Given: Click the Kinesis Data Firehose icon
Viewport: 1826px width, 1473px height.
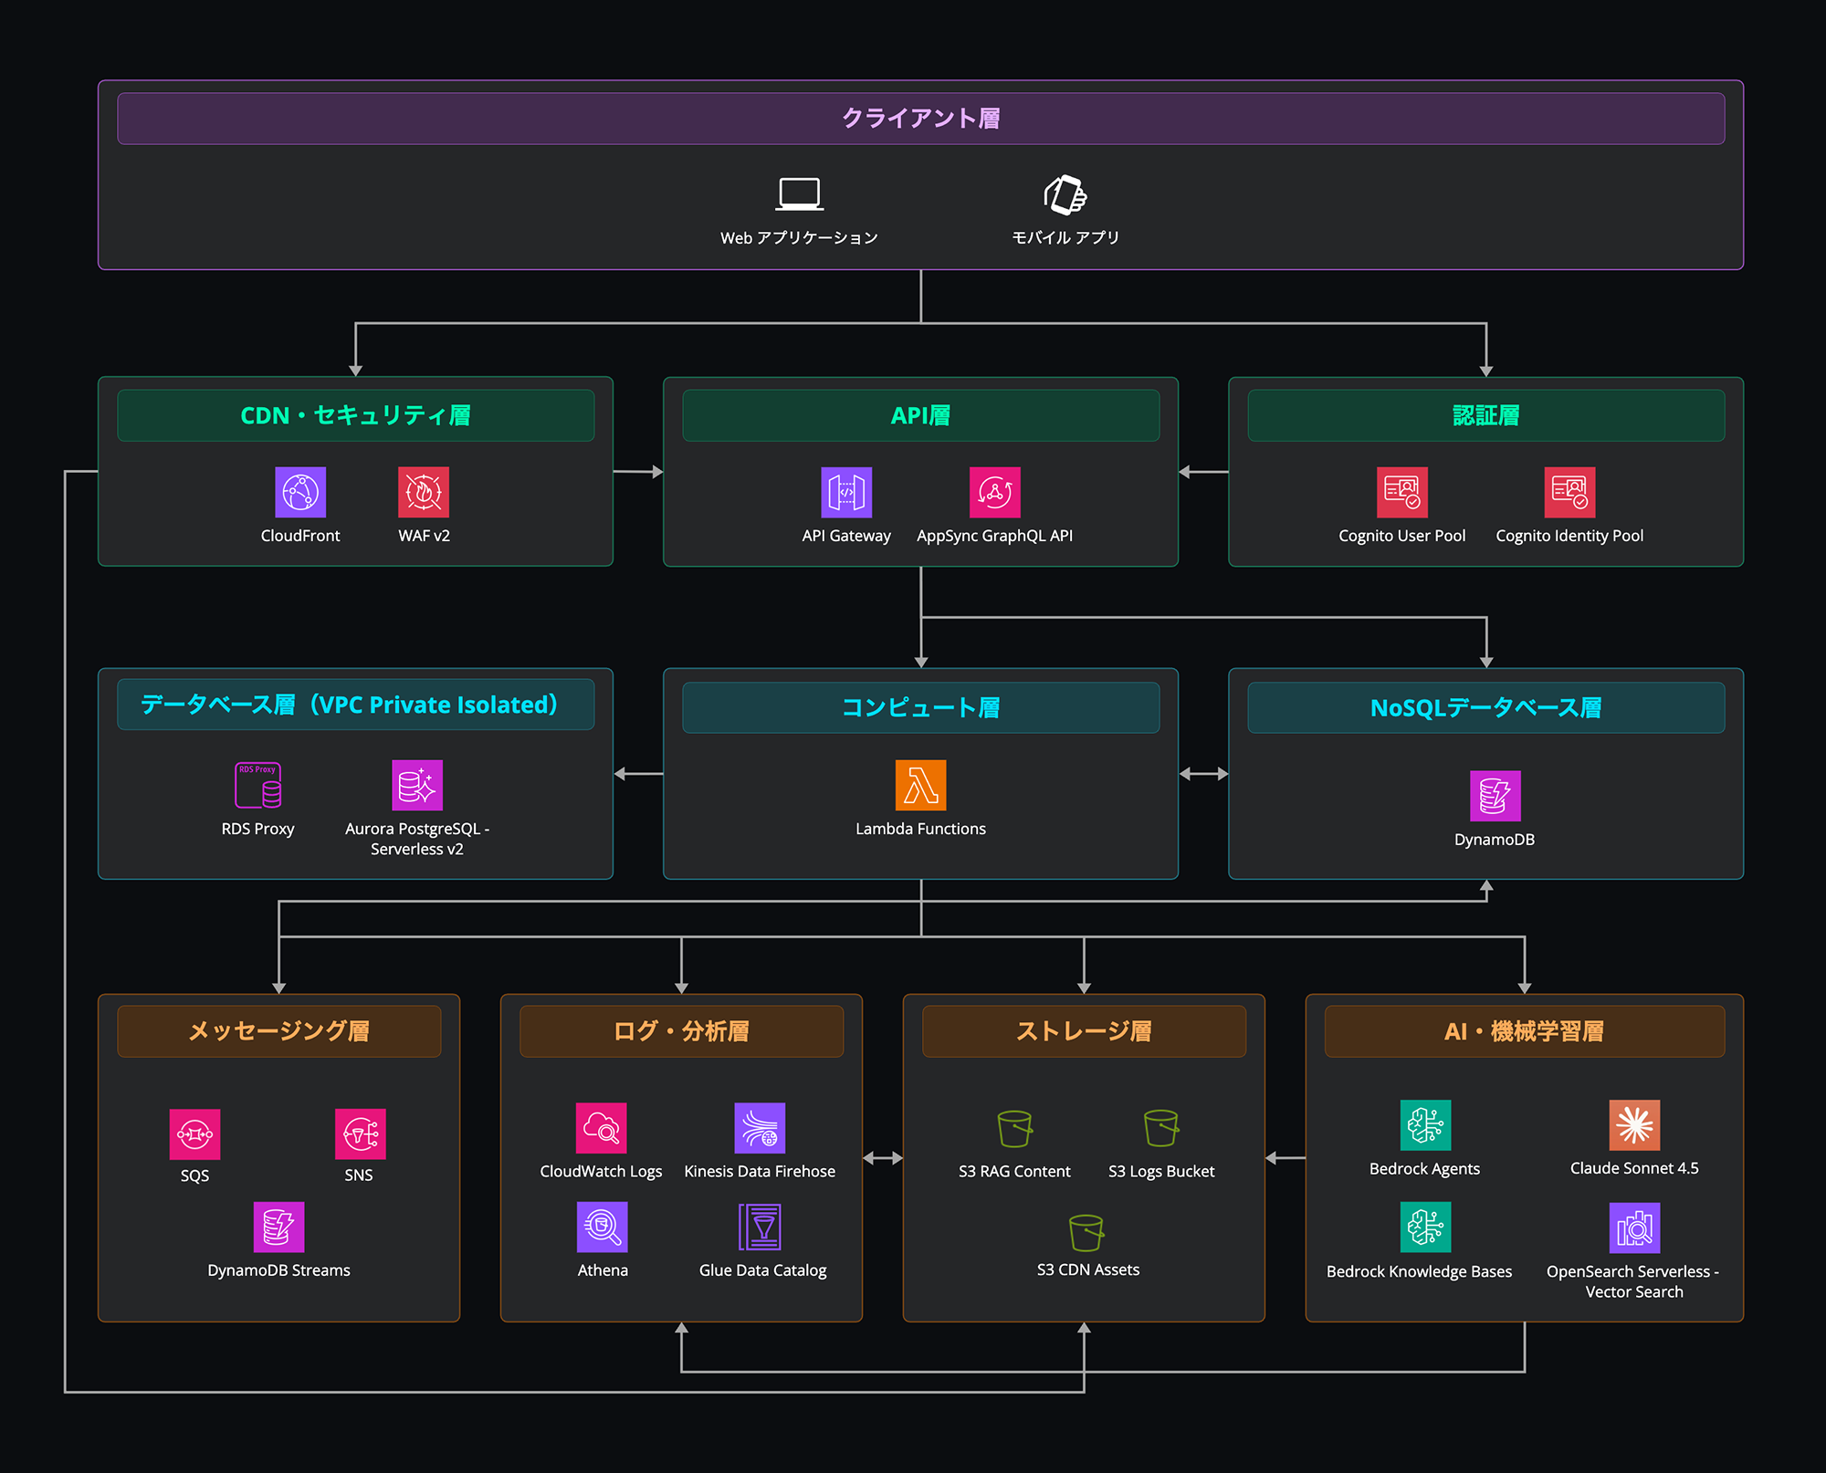Looking at the screenshot, I should coord(760,1128).
